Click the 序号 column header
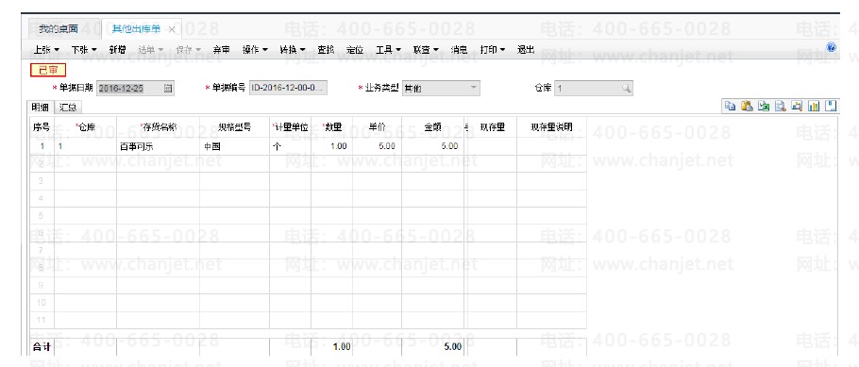 click(x=42, y=127)
